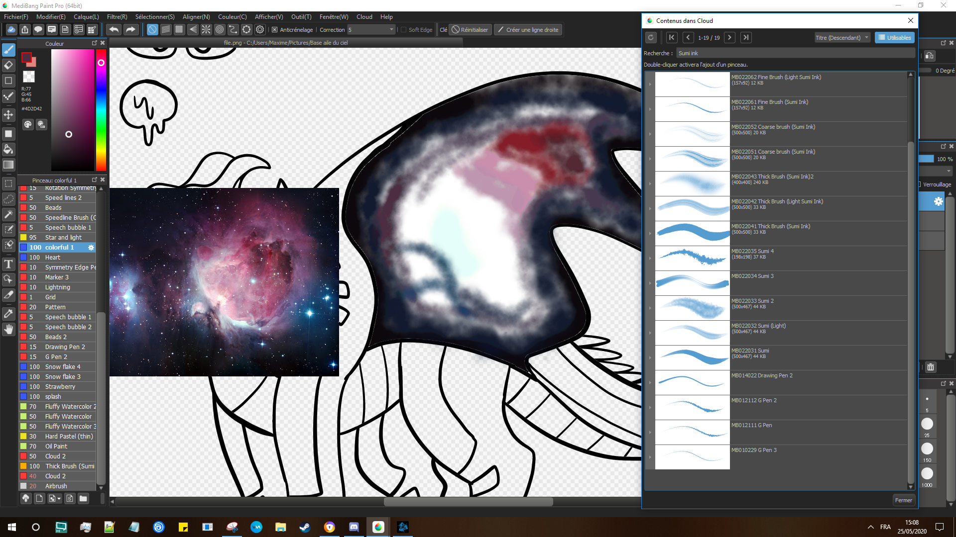Click the Undo arrow in toolbar
The image size is (956, 537).
click(x=114, y=30)
